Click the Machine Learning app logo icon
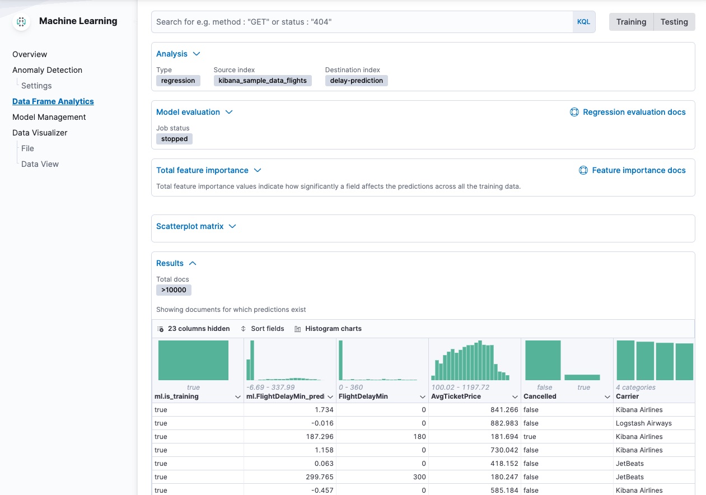706x495 pixels. coord(21,21)
